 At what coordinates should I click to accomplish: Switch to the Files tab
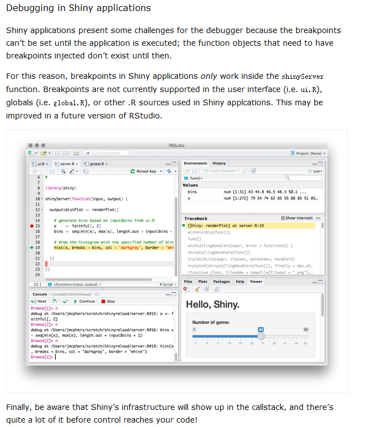tap(188, 282)
